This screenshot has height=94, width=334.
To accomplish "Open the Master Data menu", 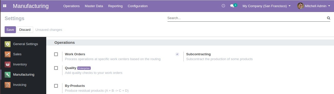I will tap(94, 6).
